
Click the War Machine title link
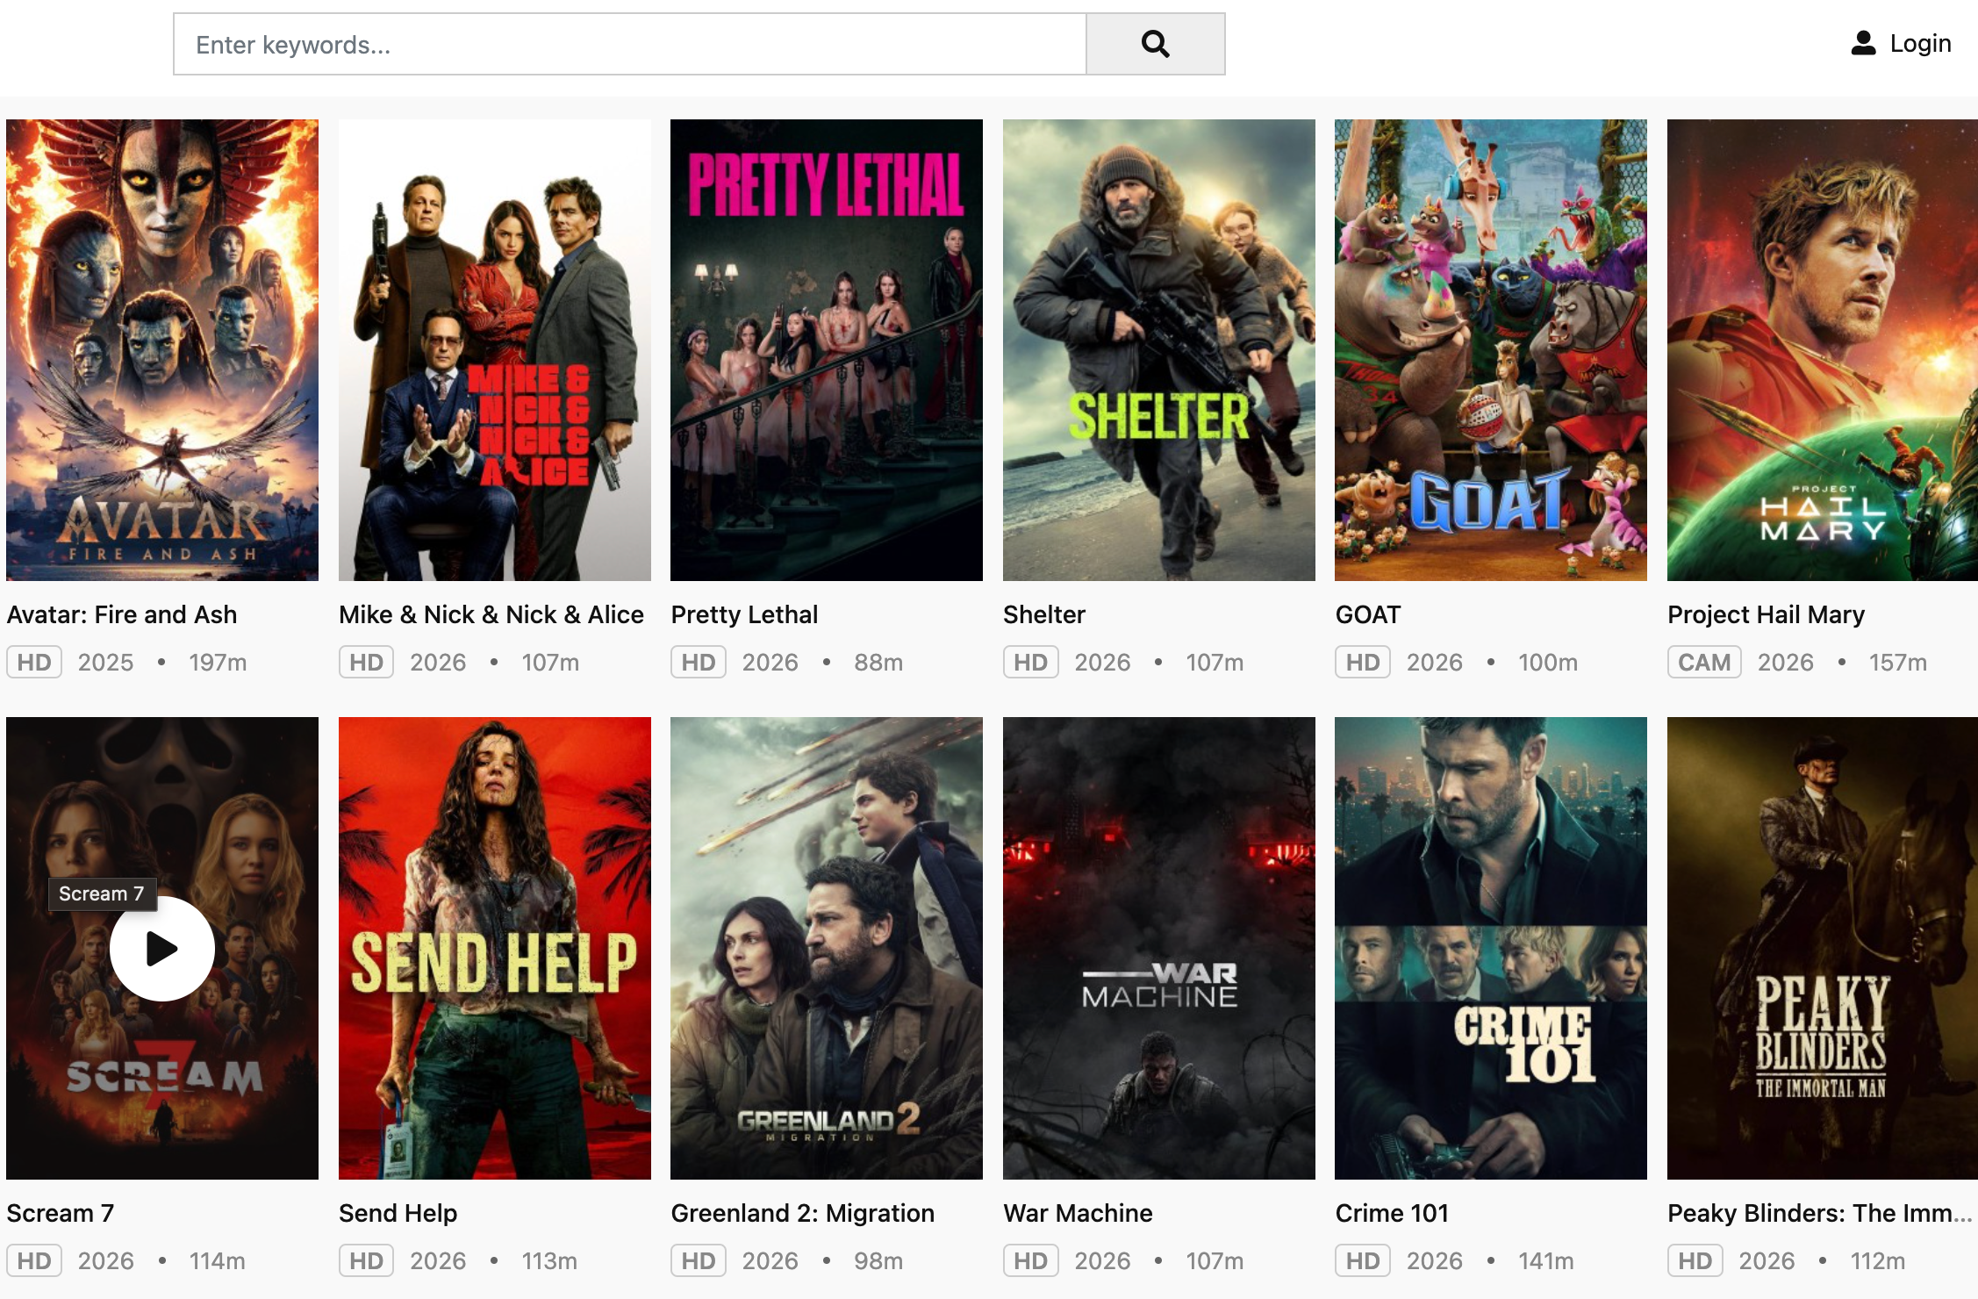tap(1078, 1213)
